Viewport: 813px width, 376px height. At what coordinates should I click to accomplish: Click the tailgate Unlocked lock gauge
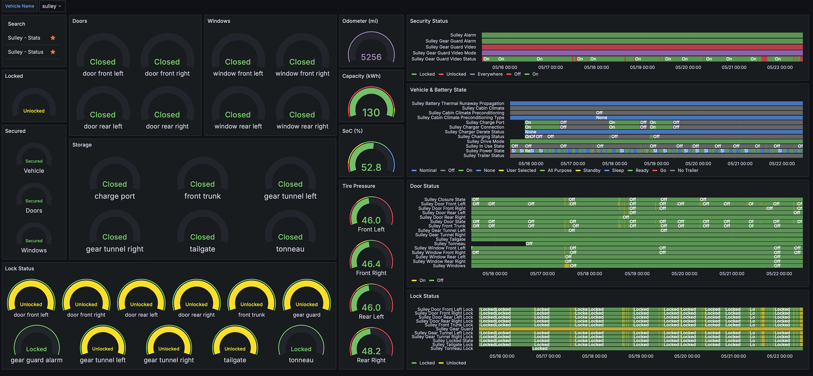click(x=235, y=344)
